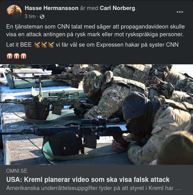Click the middle popcorn emoji
Screen dimensions: 193x195
[x=17, y=56]
